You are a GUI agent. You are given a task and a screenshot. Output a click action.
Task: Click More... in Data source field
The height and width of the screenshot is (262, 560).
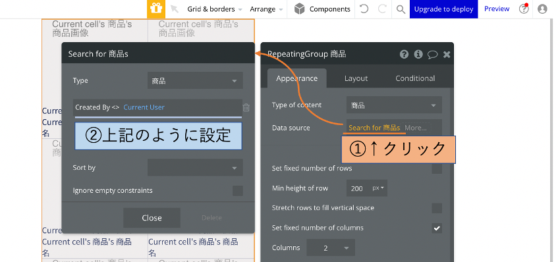pyautogui.click(x=416, y=128)
